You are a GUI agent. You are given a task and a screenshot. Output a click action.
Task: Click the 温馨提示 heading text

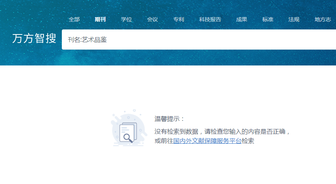[170, 119]
